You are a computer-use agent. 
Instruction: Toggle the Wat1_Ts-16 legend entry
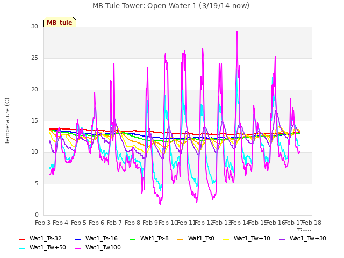point(96,239)
